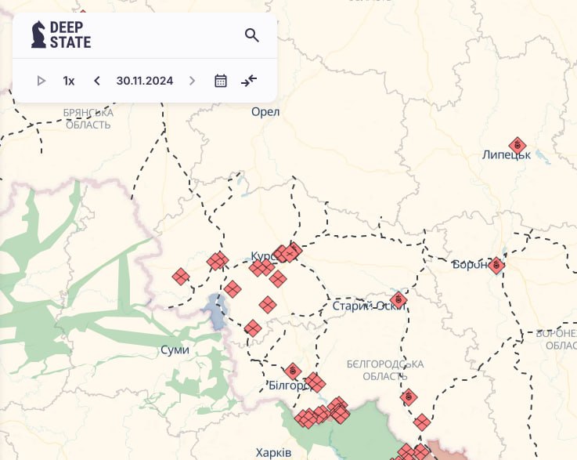Select the red marker at Воронеж
Screen dimensions: 577x460
496,265
